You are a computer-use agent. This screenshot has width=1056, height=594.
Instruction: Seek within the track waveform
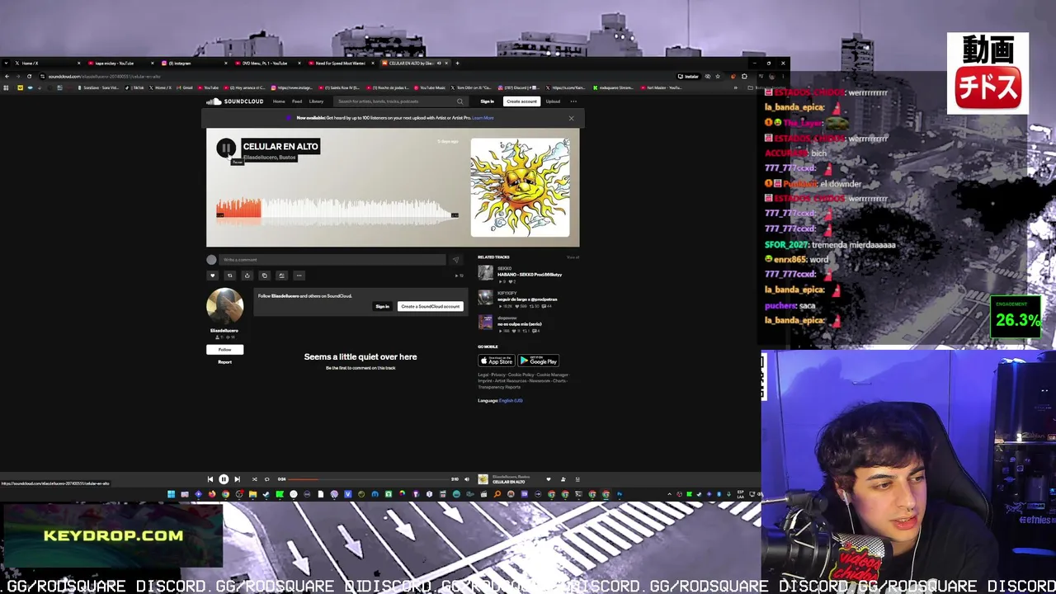[x=337, y=209]
